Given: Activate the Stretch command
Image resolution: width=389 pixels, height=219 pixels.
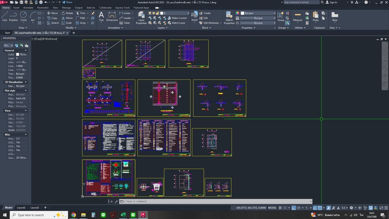Looking at the screenshot, I should (53, 23).
